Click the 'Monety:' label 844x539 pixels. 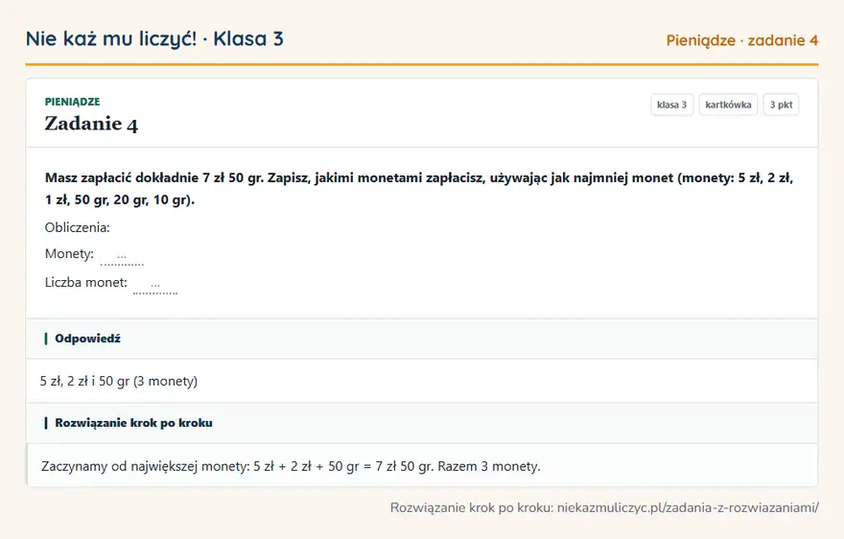click(x=69, y=253)
